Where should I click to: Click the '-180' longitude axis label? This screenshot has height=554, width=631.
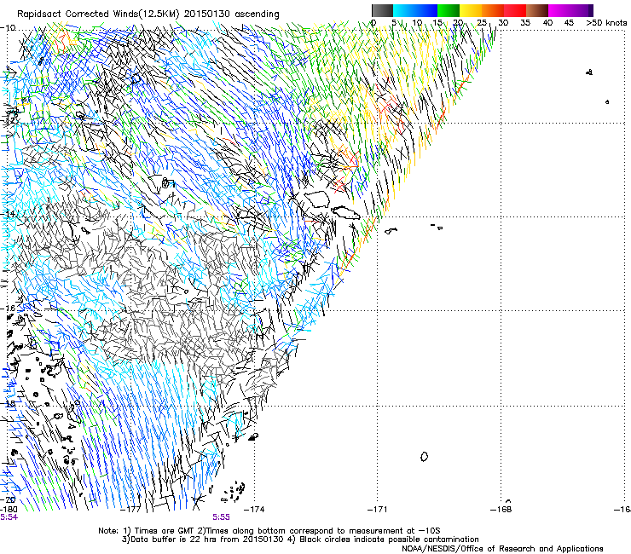coord(9,510)
